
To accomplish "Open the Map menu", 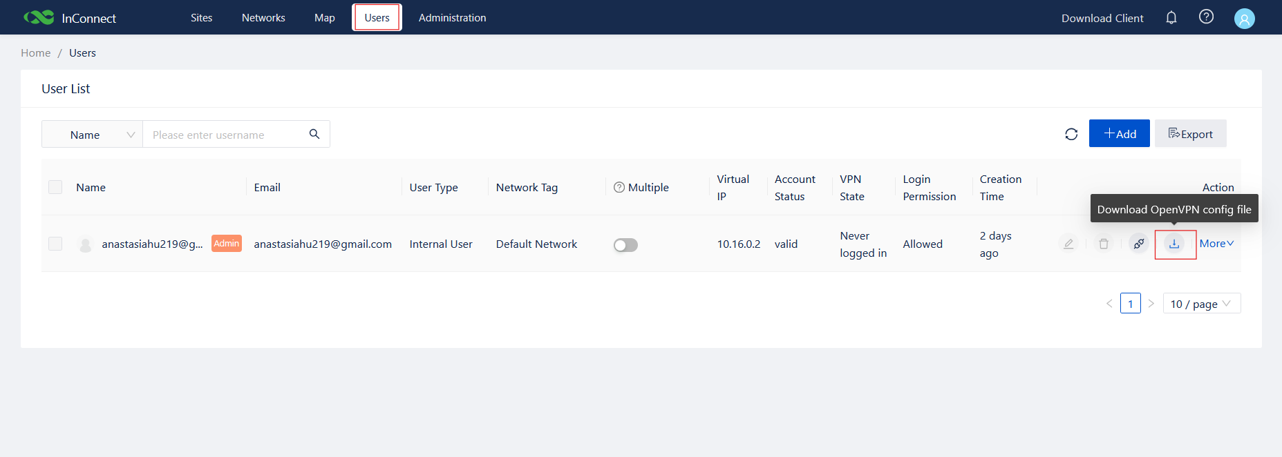I will coord(325,17).
